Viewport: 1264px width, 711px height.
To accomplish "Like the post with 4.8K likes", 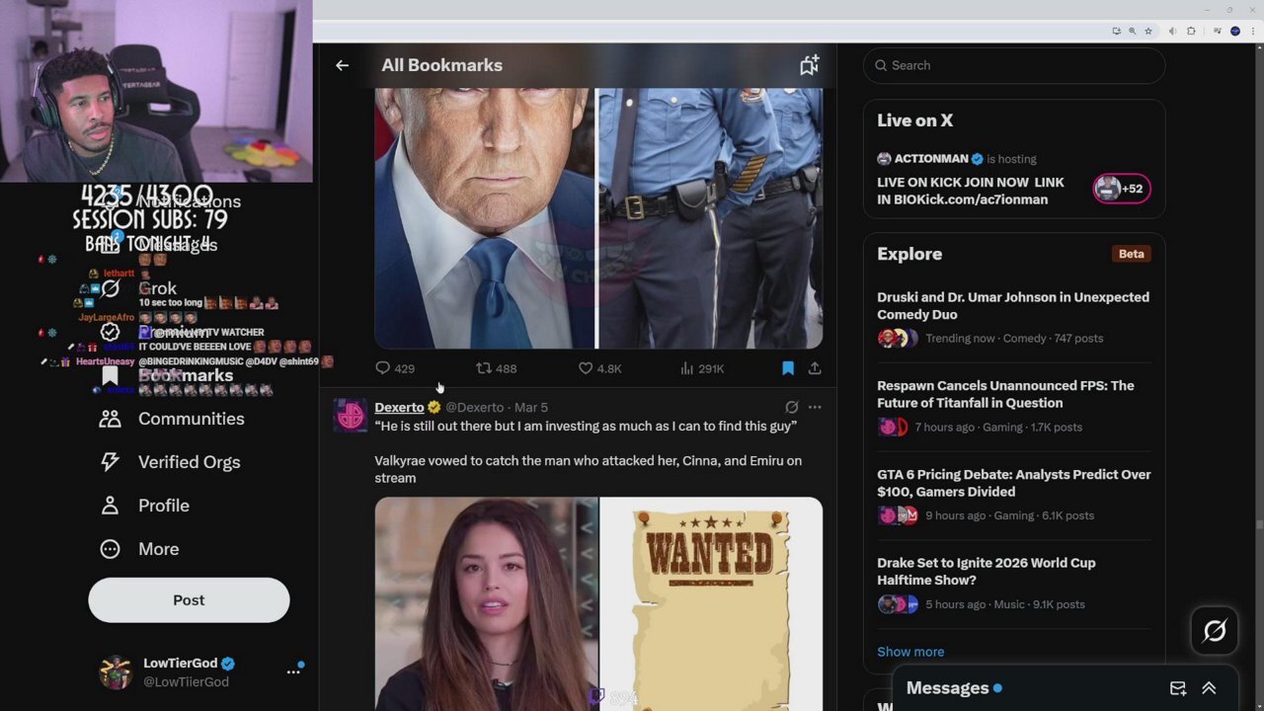I will tap(599, 368).
